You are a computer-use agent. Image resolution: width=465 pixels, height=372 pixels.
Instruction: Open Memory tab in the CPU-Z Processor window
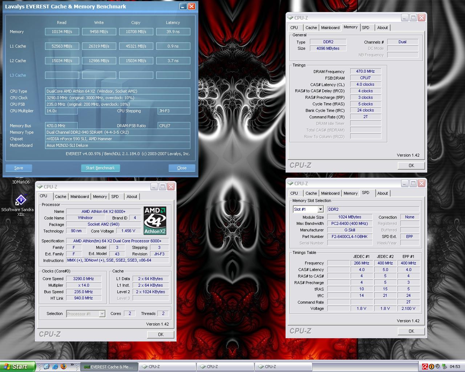coord(100,197)
